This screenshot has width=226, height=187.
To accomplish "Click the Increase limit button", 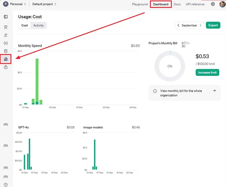I will coord(207,72).
